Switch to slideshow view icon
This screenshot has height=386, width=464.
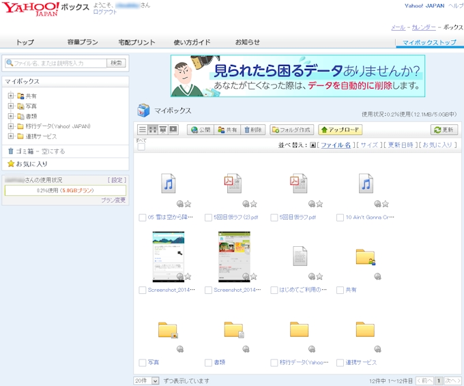173,130
